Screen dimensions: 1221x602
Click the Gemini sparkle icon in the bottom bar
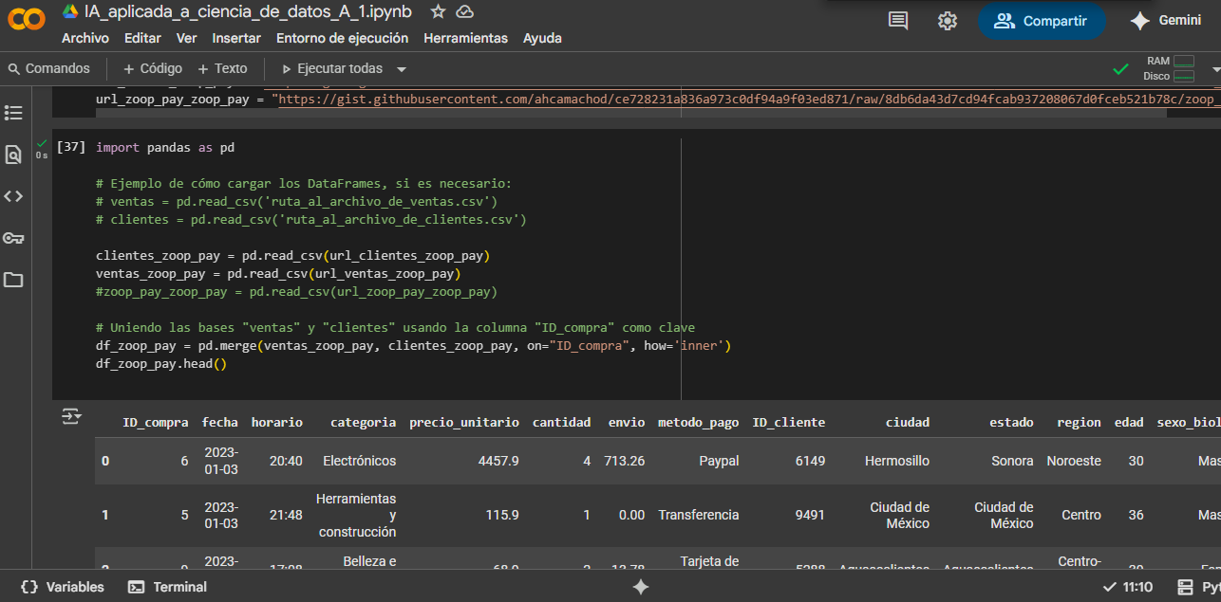click(x=641, y=587)
